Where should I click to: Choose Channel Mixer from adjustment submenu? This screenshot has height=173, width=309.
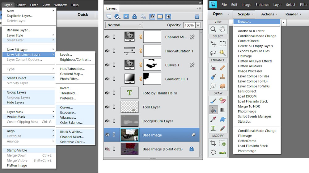pyautogui.click(x=72, y=137)
